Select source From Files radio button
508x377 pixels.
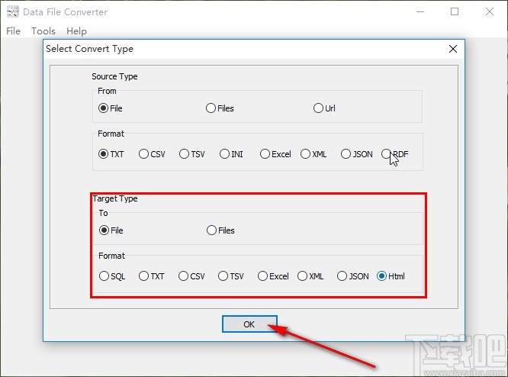point(220,108)
